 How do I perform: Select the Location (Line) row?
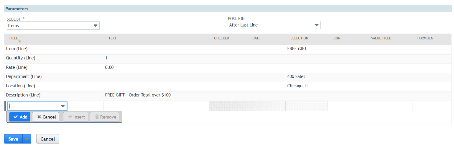pos(21,86)
